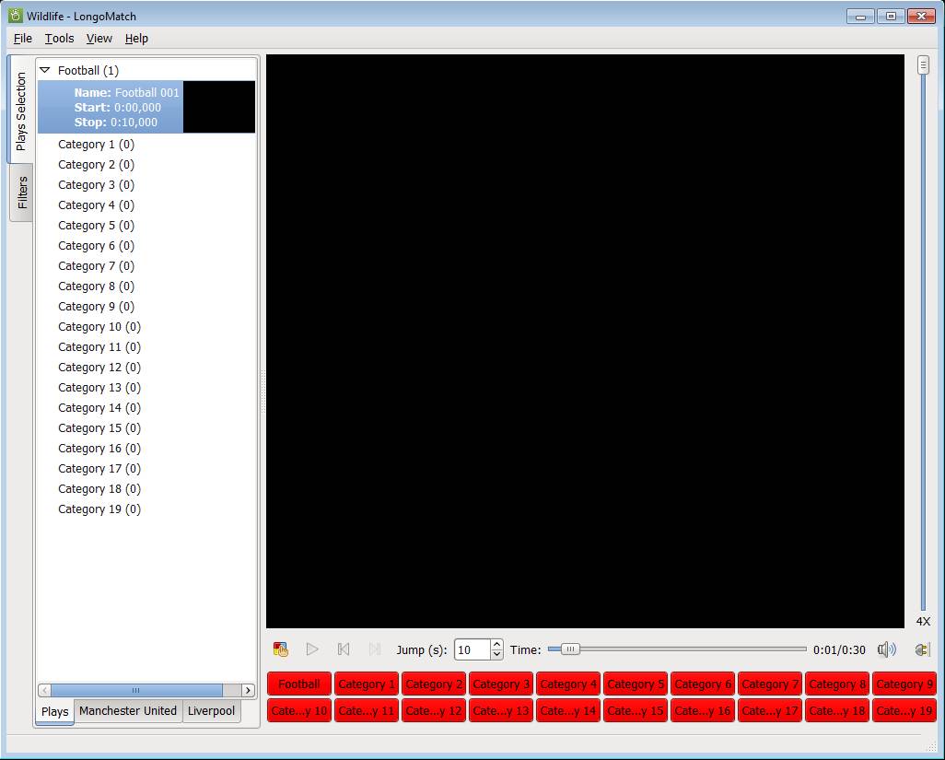The image size is (945, 760).
Task: Click the red Category 8 button
Action: (x=837, y=684)
